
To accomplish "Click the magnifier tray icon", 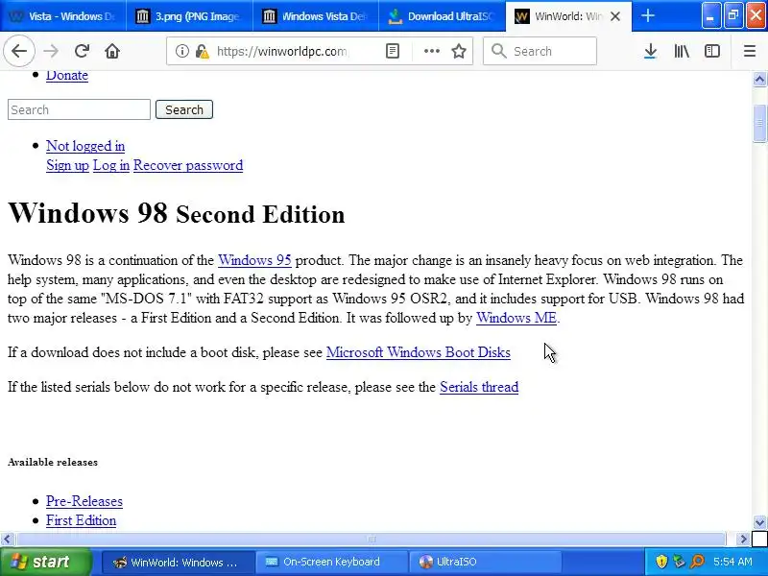I will click(697, 562).
